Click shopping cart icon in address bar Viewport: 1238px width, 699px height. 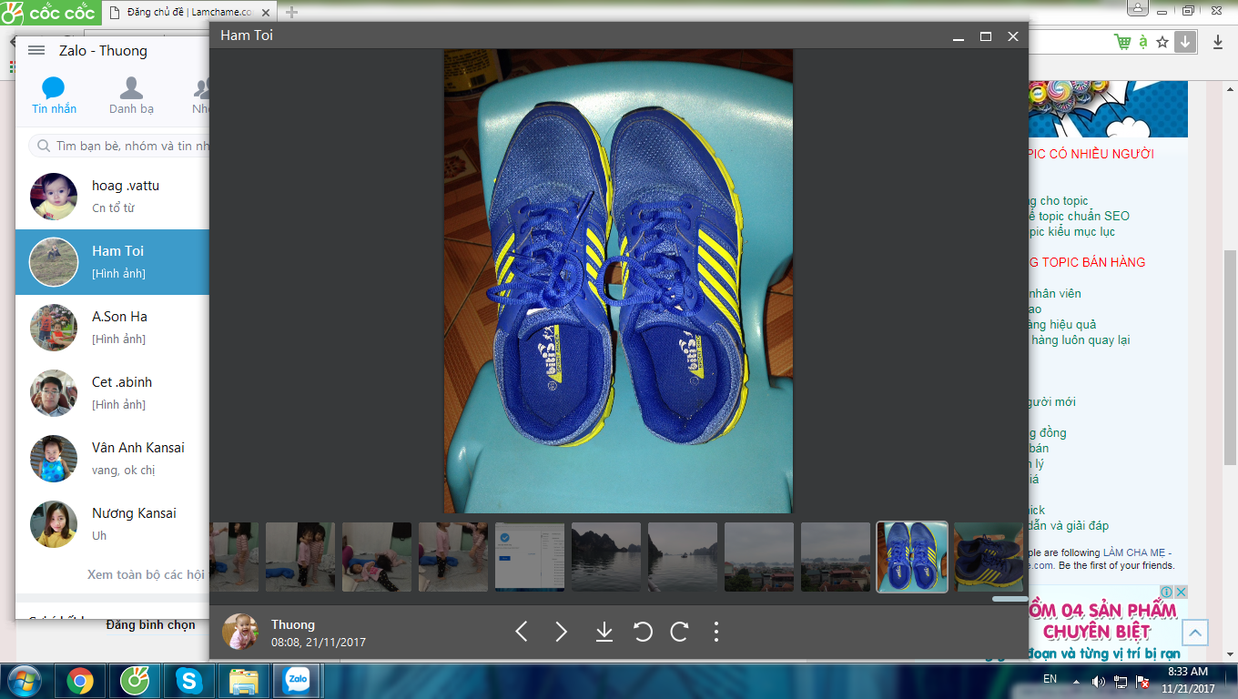coord(1122,42)
